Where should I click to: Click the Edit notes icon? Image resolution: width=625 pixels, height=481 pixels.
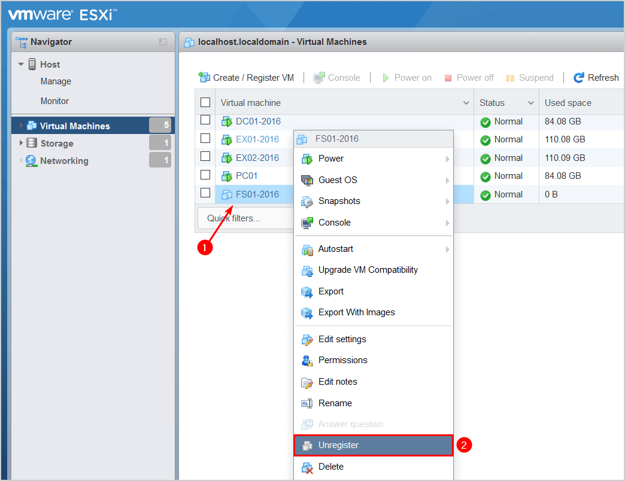pos(307,383)
